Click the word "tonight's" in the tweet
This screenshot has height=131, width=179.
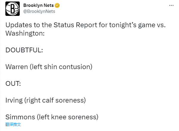click(x=117, y=25)
